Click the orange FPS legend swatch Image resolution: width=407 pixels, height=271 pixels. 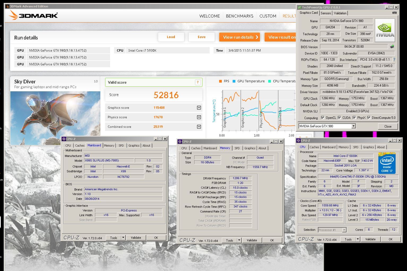(220, 81)
